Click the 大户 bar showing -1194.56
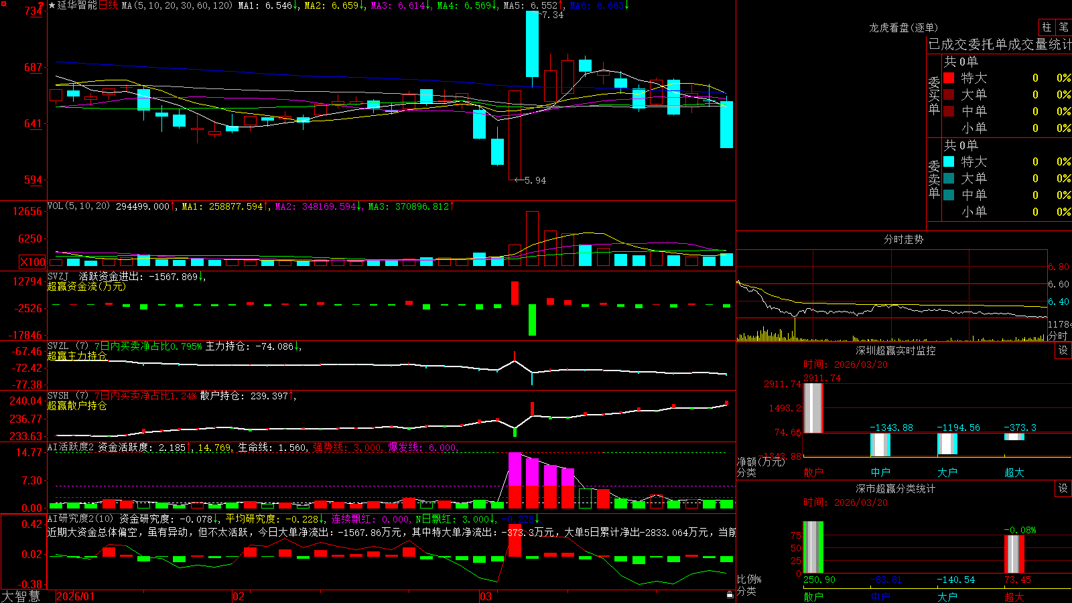1072x603 pixels. [x=947, y=444]
